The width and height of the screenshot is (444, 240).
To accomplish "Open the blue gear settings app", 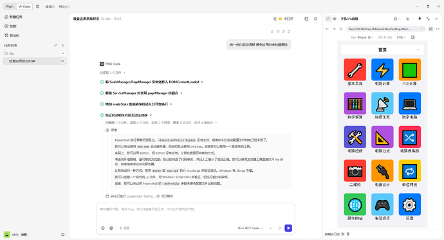I will tap(409, 205).
